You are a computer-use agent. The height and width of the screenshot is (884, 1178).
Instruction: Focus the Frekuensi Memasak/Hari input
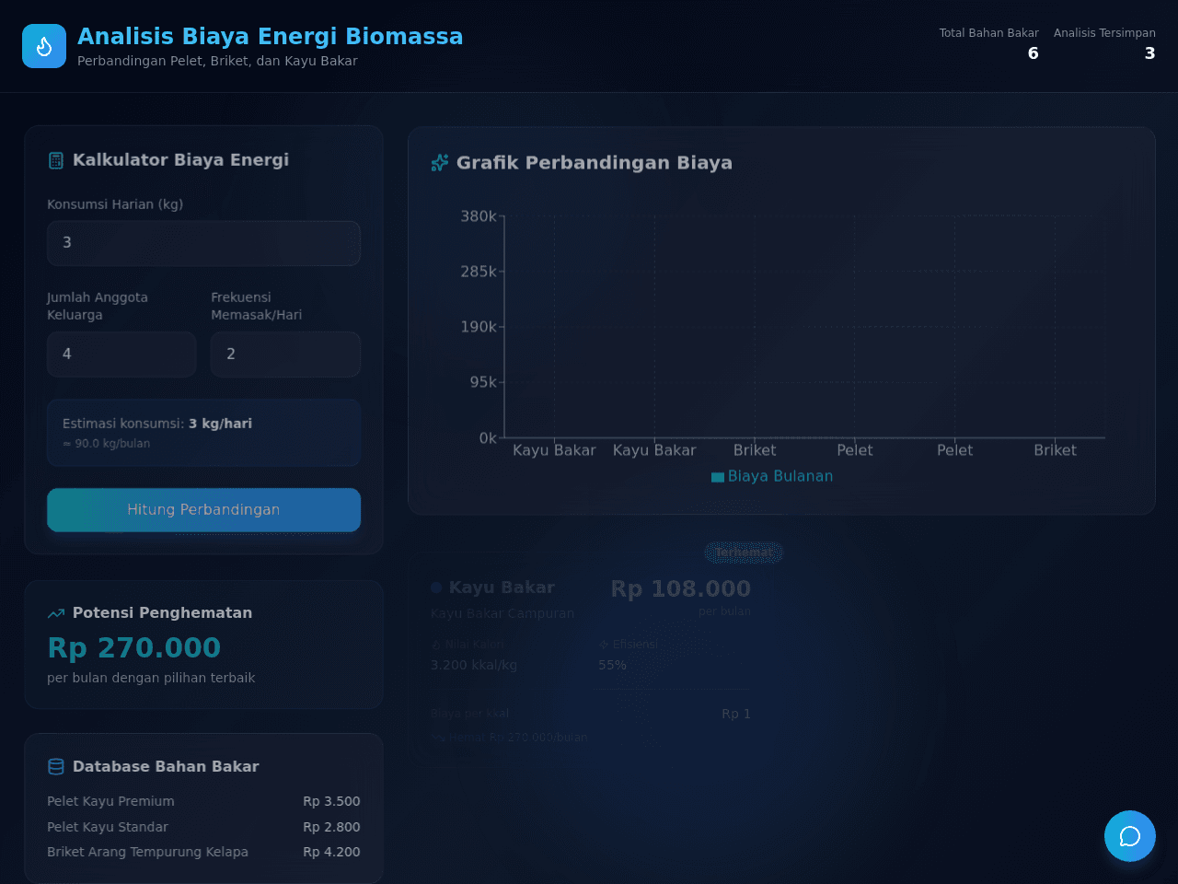(x=285, y=355)
